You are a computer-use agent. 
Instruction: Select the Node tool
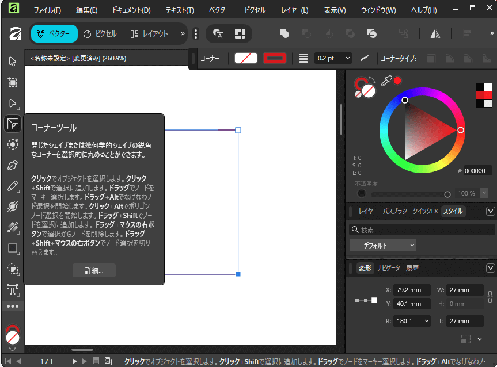coord(13,103)
